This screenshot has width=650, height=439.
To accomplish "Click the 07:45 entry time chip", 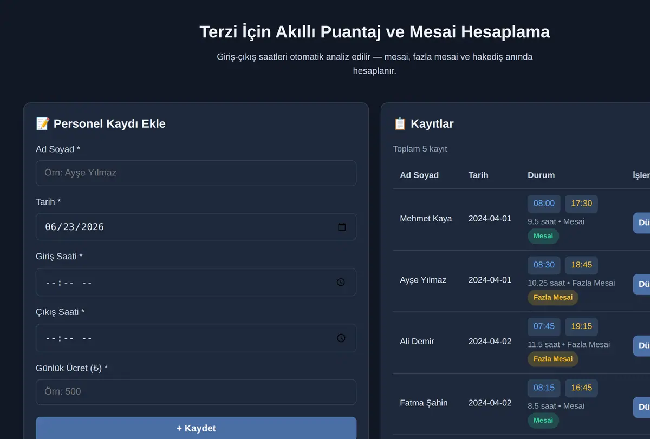I will pyautogui.click(x=544, y=326).
